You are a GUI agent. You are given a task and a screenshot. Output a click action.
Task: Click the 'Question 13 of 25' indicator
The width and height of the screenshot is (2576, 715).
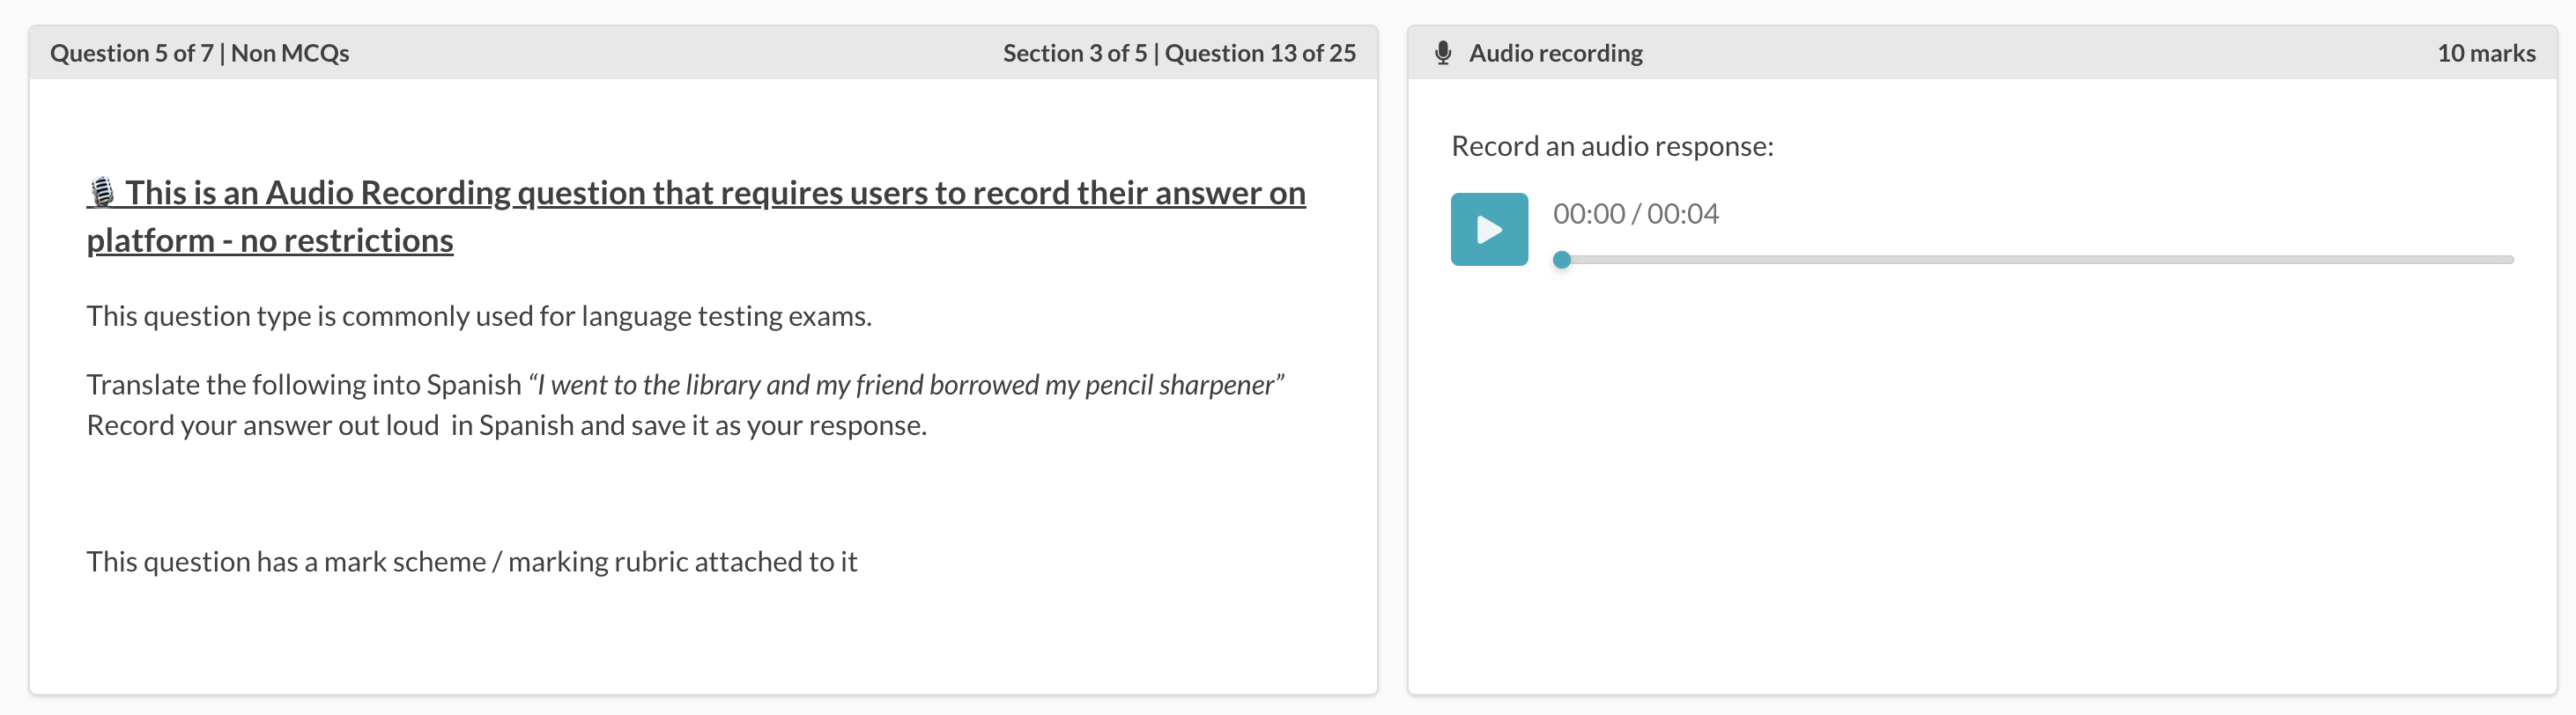(1260, 53)
